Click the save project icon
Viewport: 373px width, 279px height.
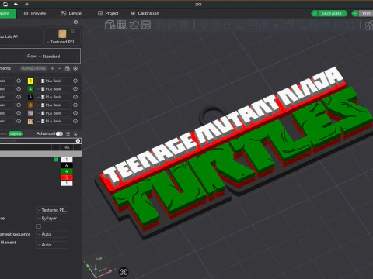[5, 4]
